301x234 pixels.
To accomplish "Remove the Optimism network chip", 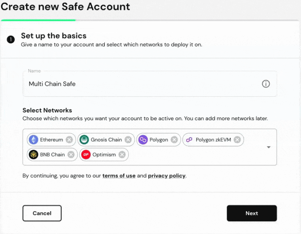I will click(122, 154).
